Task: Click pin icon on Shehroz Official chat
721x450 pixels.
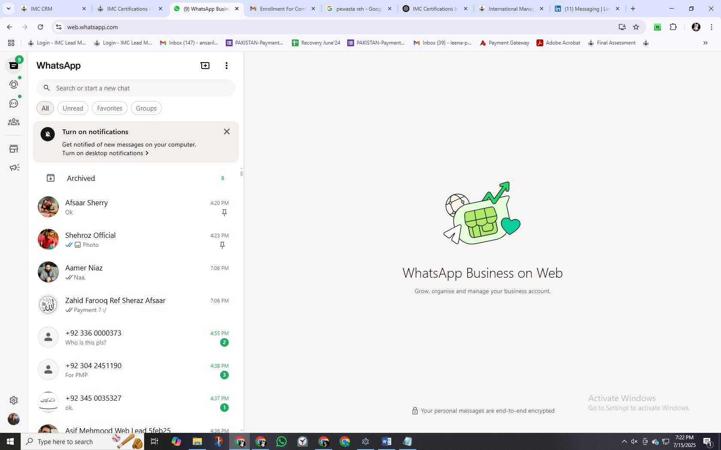Action: pos(222,245)
